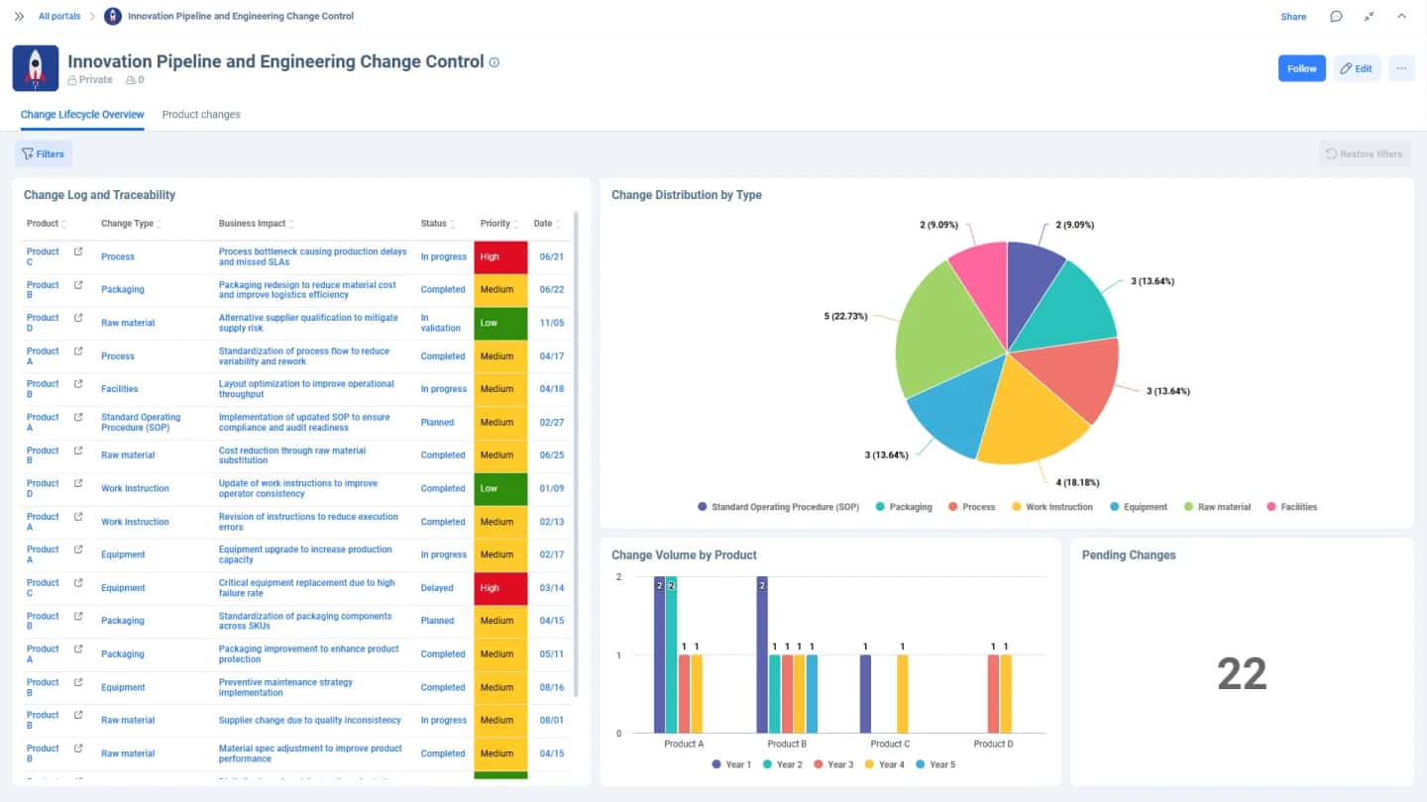Expand the sidebar with the double-chevron icon
Image resolution: width=1427 pixels, height=802 pixels.
click(19, 17)
